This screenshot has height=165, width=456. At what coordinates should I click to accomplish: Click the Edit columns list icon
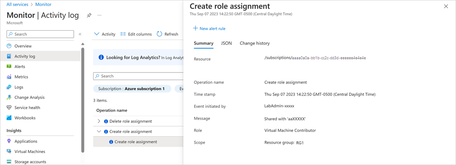click(x=123, y=34)
